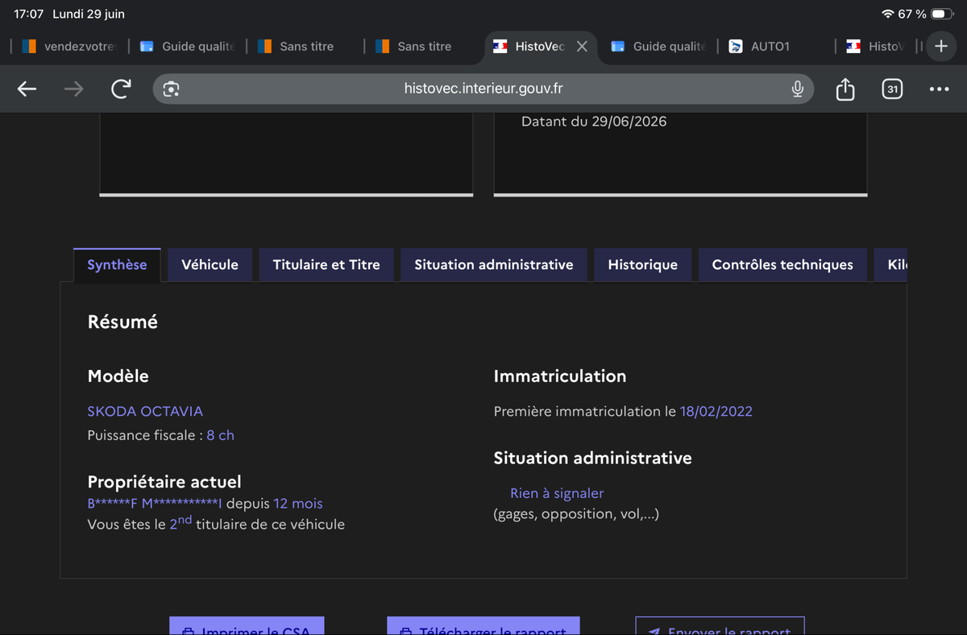Select the Synthèse tab

(x=117, y=264)
